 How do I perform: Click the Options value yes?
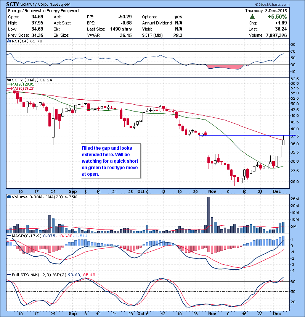point(178,17)
